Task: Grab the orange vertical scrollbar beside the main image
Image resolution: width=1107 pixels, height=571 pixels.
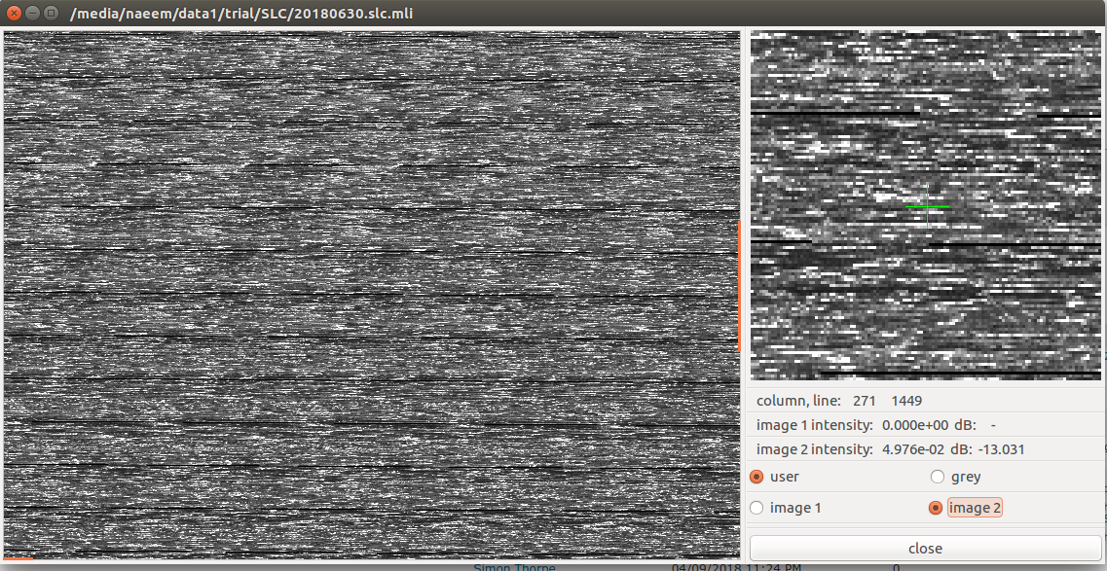Action: click(x=740, y=286)
